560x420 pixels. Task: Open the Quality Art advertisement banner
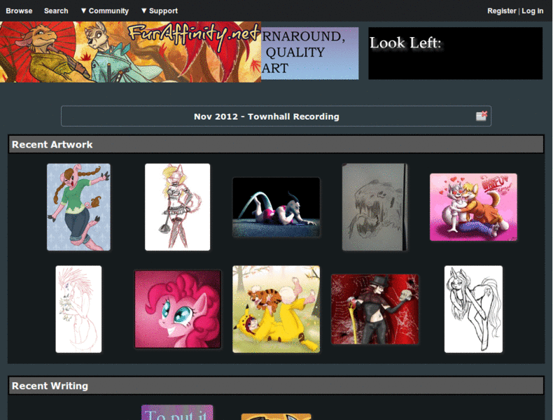point(309,53)
